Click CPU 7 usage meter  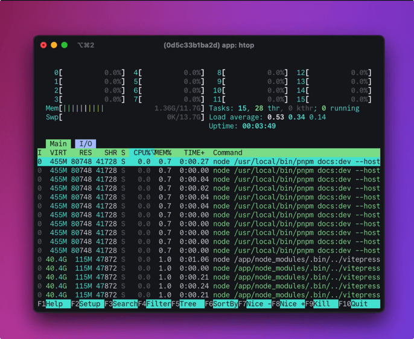tap(169, 100)
